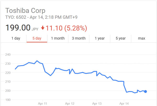View the 1 year price history

pos(100,38)
